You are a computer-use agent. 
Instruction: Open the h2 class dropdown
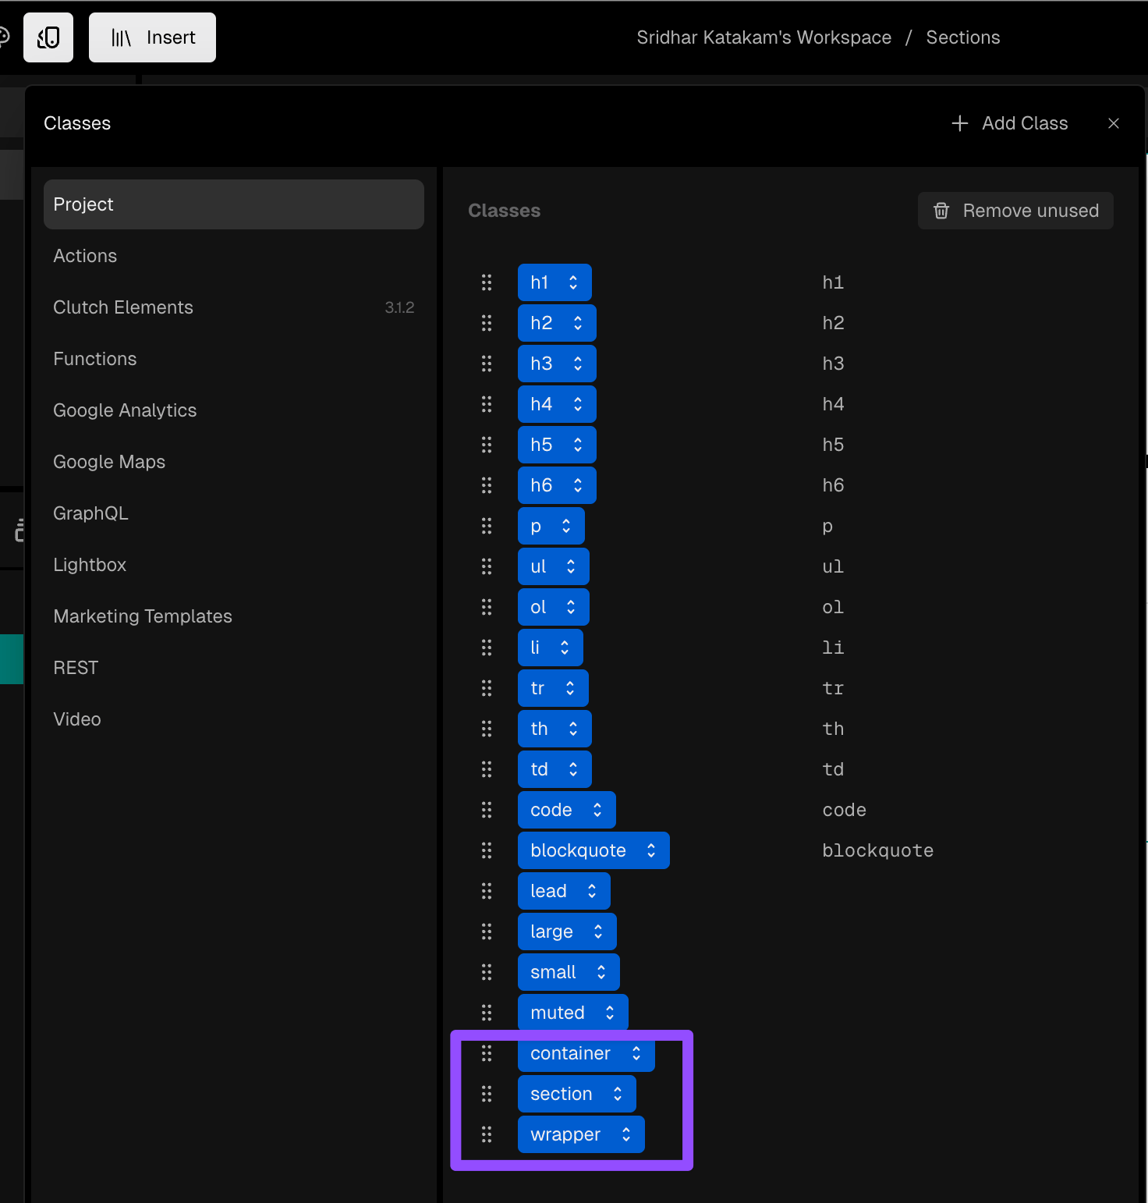click(557, 323)
